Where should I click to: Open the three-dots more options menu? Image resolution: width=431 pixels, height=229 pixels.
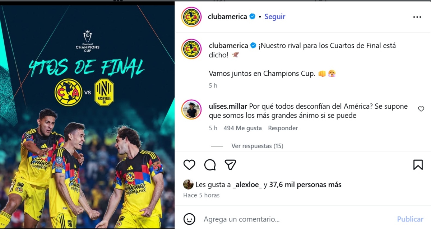(417, 17)
